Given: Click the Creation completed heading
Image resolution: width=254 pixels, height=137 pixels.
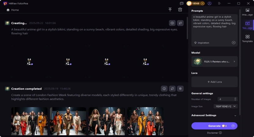Looking at the screenshot, I should (x=26, y=89).
